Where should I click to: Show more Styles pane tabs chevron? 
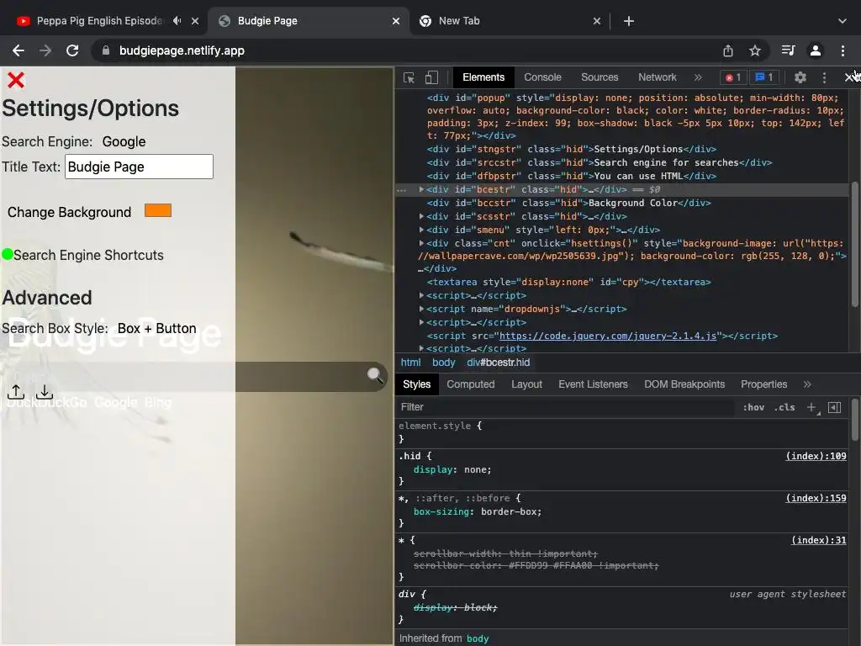(807, 384)
